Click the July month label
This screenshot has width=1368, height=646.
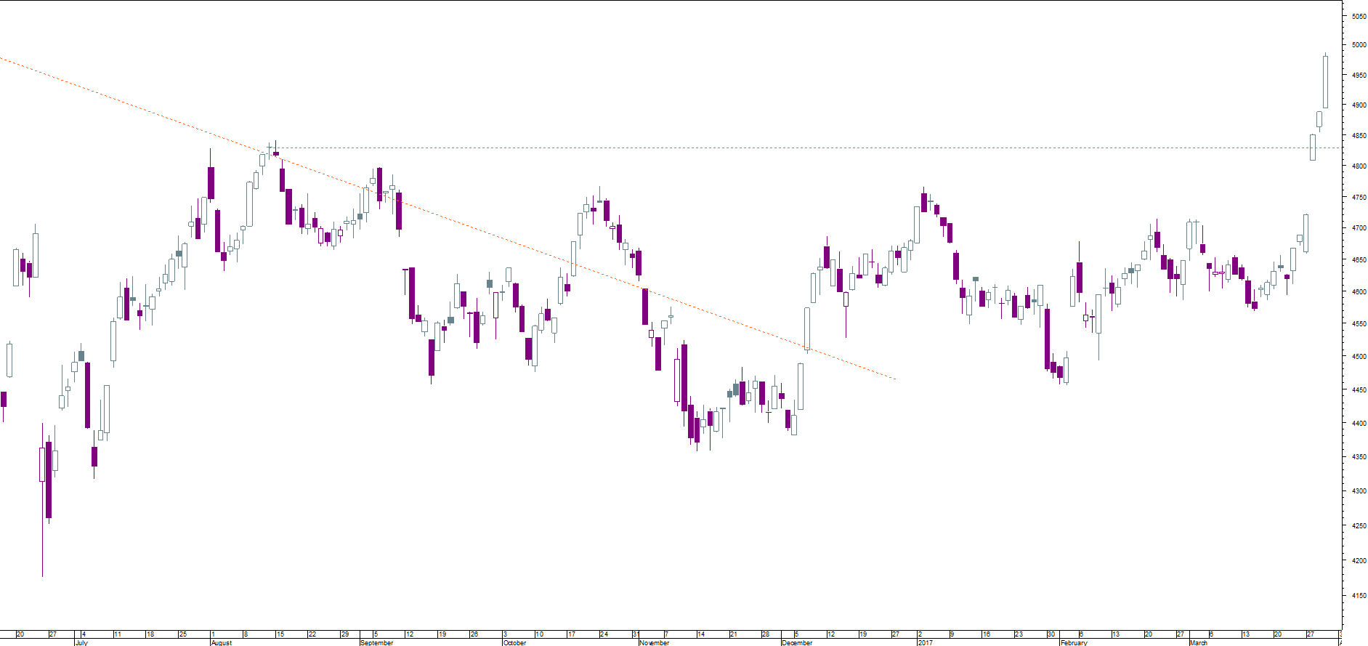click(x=81, y=643)
